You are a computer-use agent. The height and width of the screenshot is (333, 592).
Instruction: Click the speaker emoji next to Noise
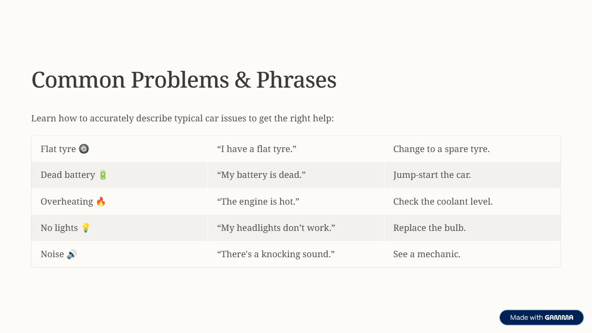[72, 254]
